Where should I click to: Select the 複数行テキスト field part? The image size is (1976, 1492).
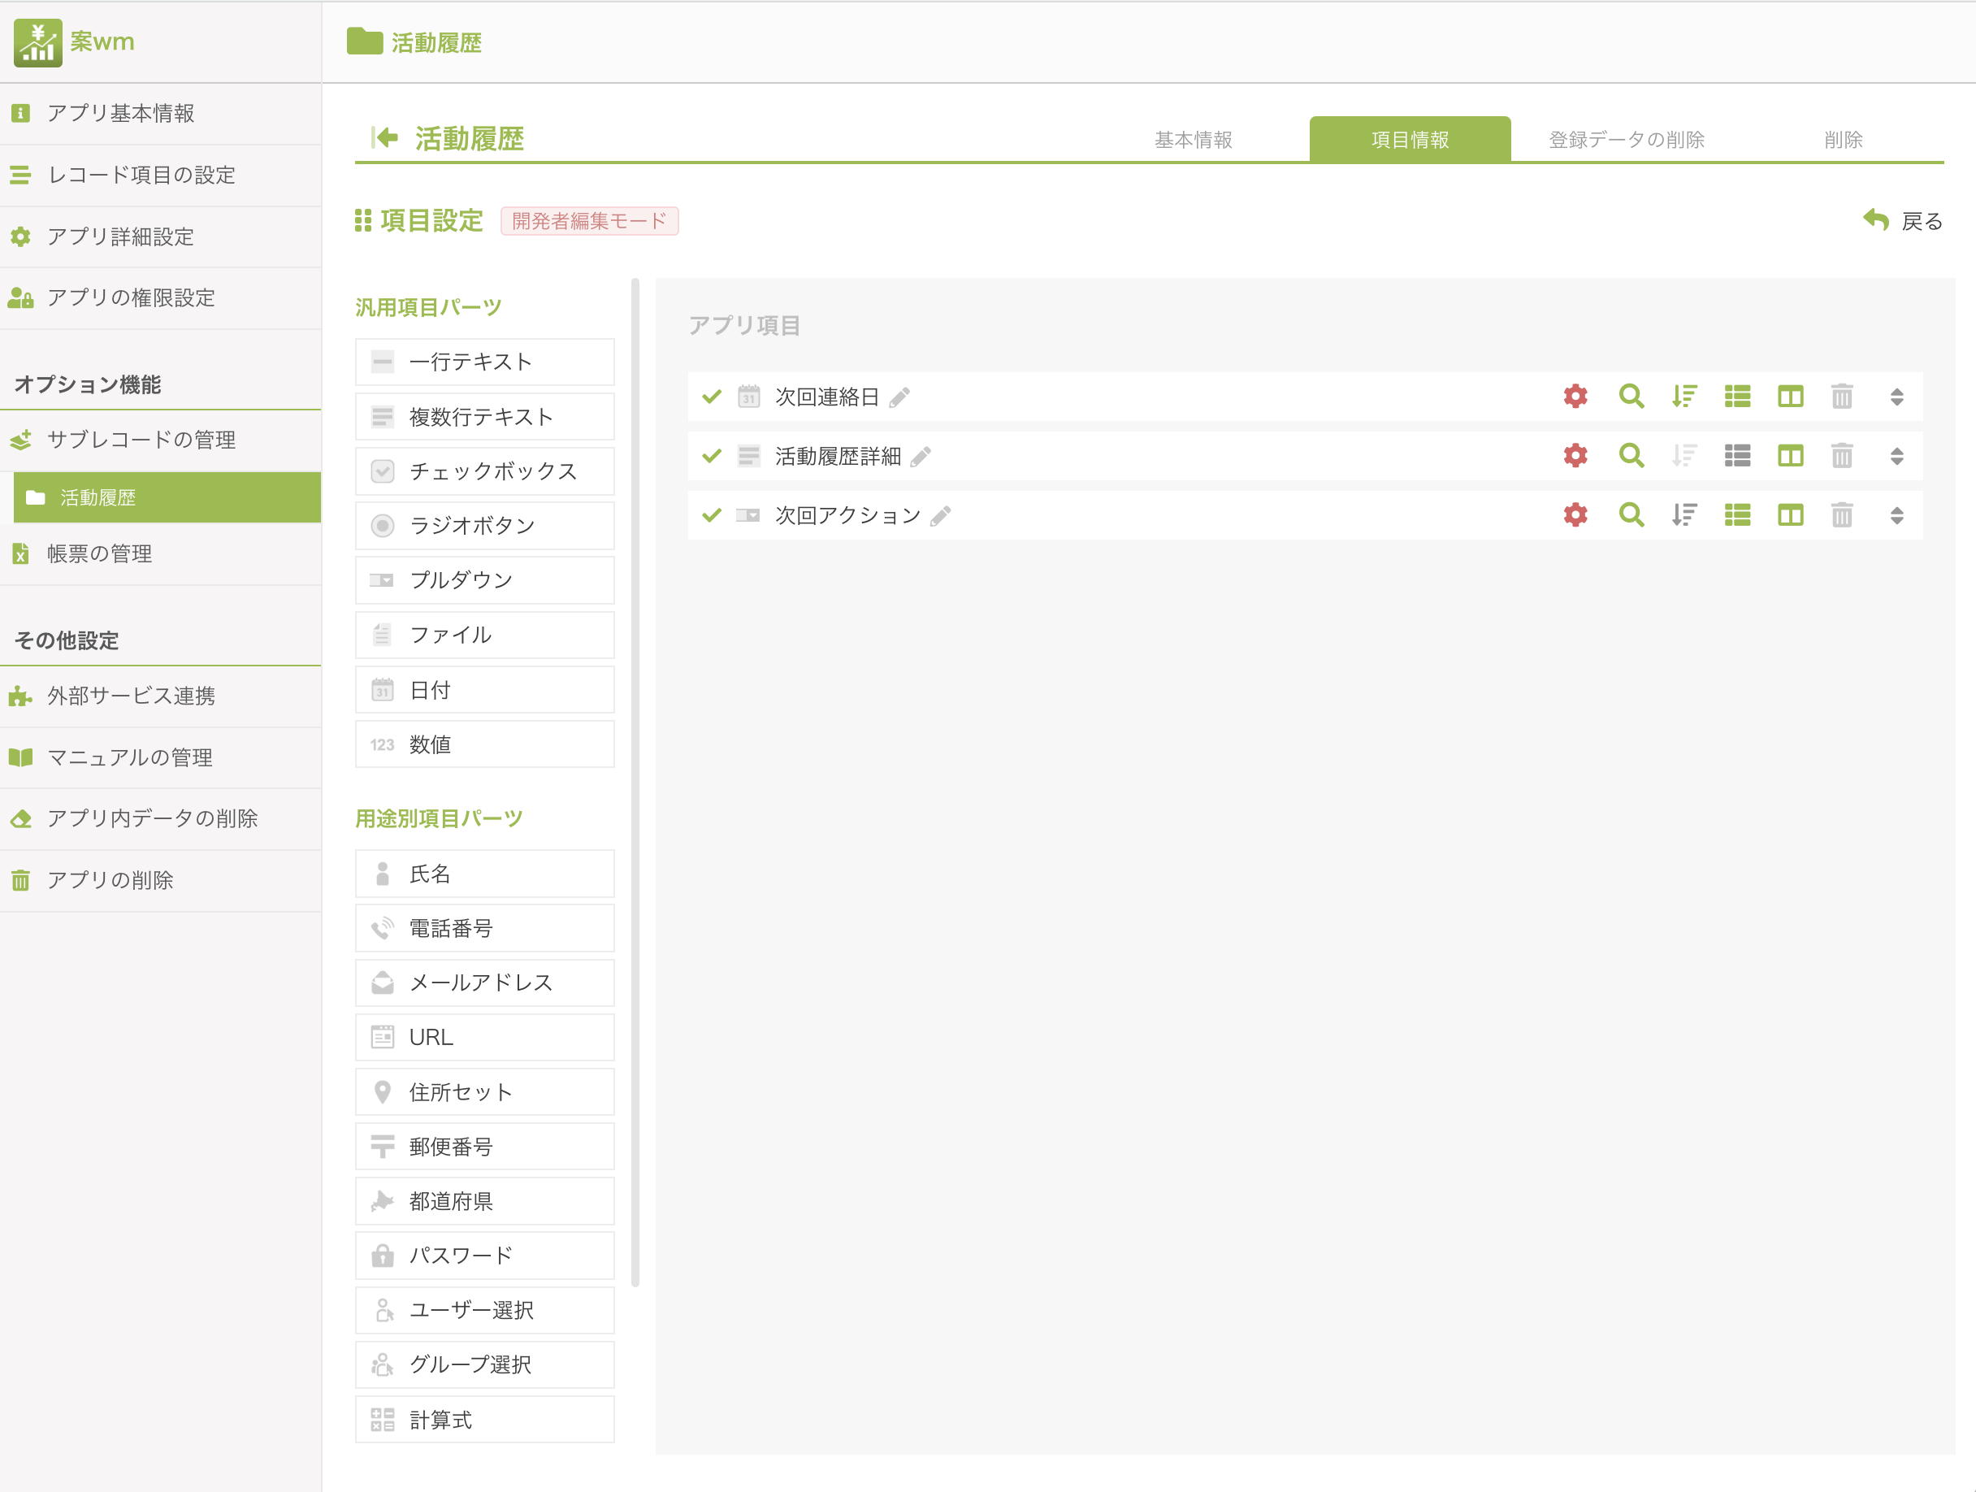tap(485, 416)
